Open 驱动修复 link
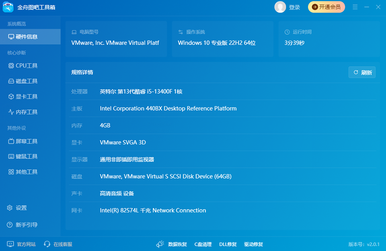The width and height of the screenshot is (386, 251). pyautogui.click(x=253, y=244)
